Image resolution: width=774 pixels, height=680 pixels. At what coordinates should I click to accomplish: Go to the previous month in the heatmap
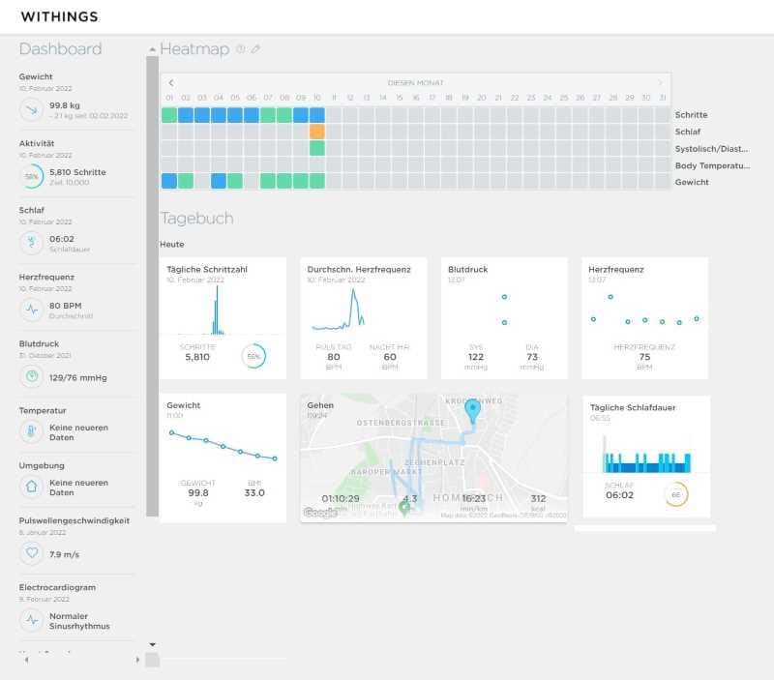click(171, 83)
